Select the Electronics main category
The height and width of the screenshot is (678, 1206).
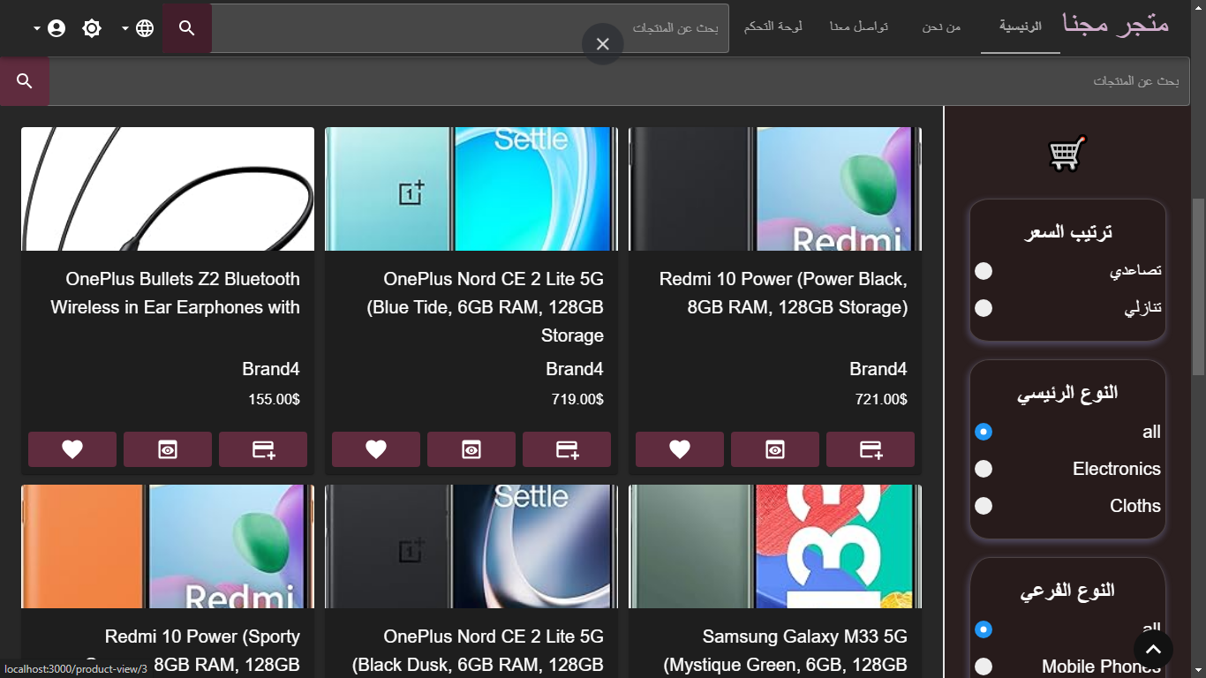click(x=984, y=469)
